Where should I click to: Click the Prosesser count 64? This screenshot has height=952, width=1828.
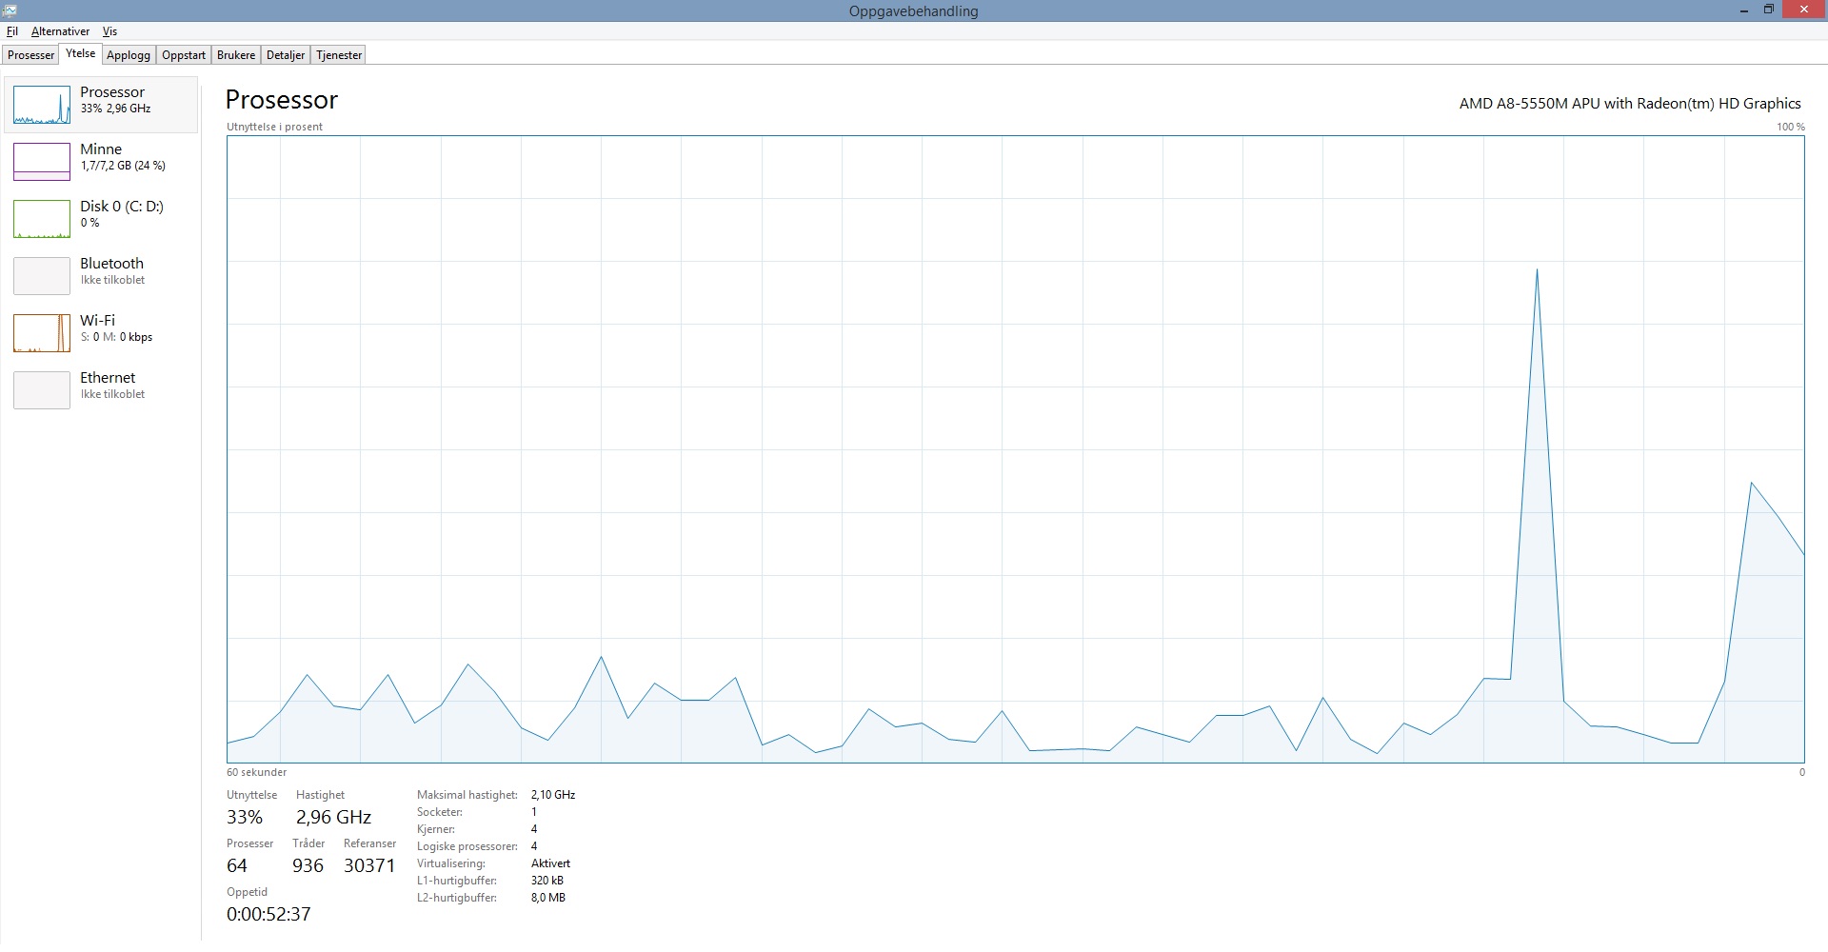point(237,865)
